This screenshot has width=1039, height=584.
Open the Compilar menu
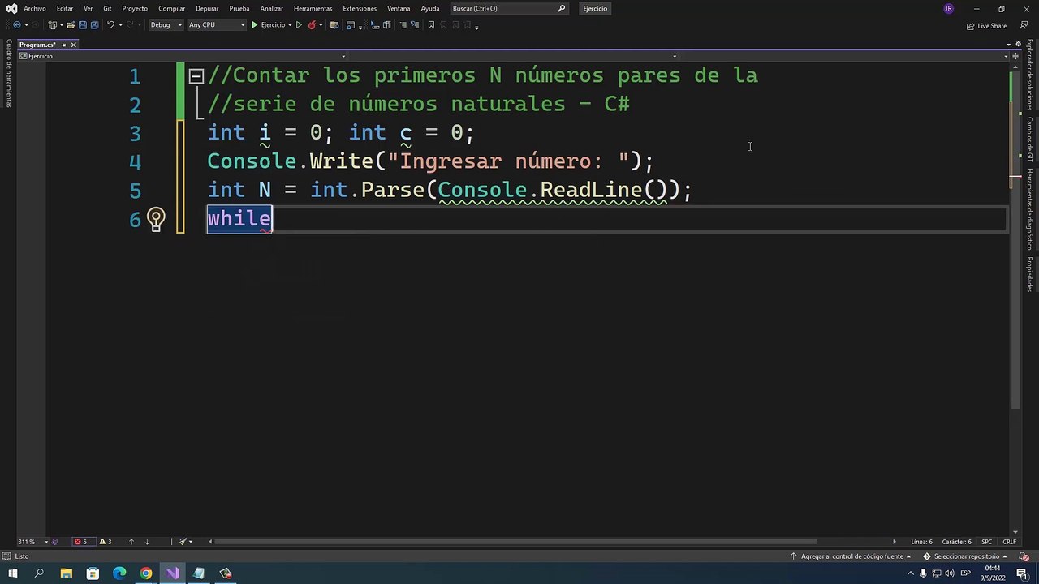click(x=172, y=8)
